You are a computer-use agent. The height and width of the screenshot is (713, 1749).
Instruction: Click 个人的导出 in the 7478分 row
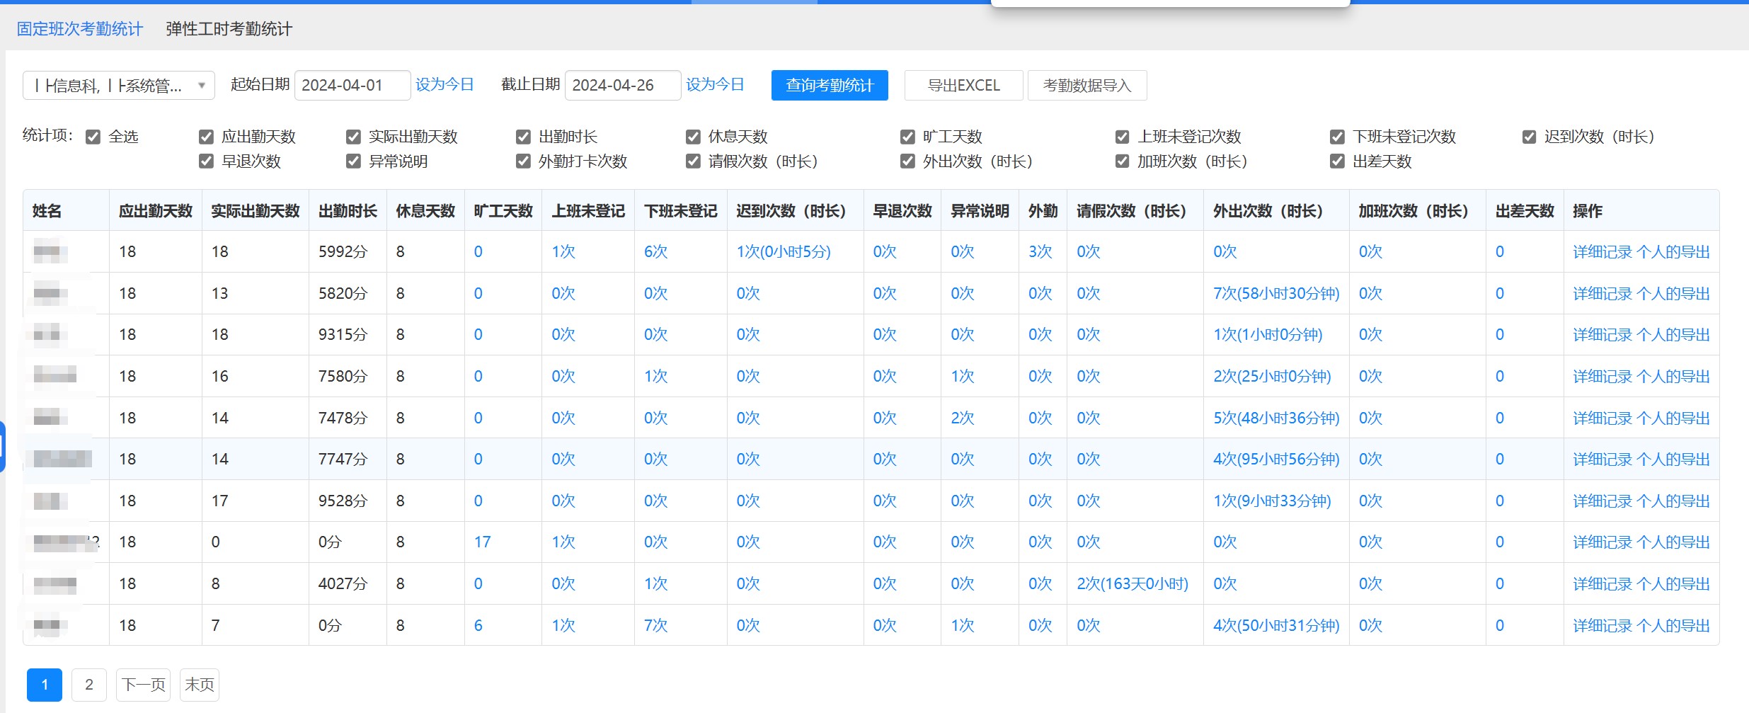click(x=1674, y=418)
